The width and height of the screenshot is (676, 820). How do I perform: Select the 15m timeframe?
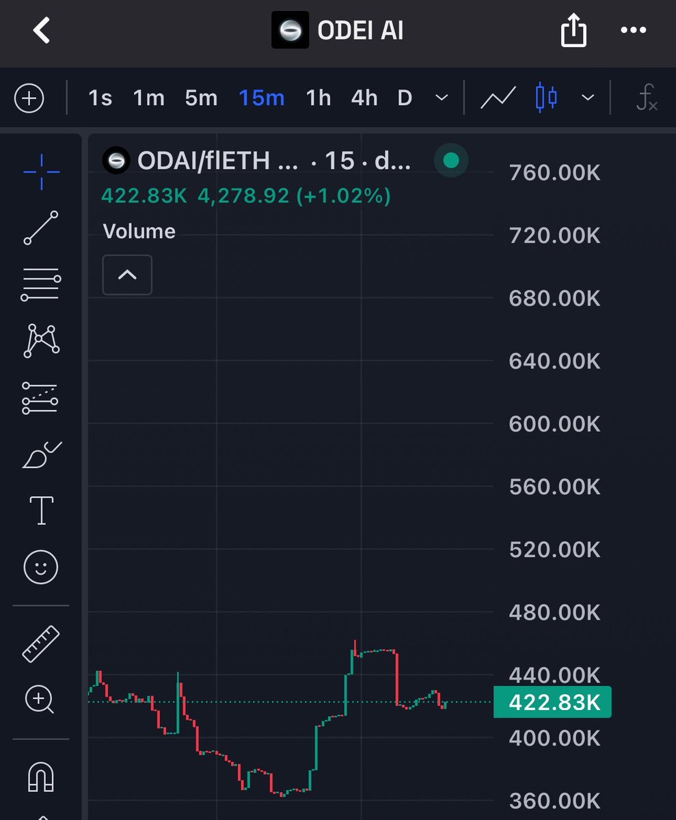pyautogui.click(x=261, y=98)
